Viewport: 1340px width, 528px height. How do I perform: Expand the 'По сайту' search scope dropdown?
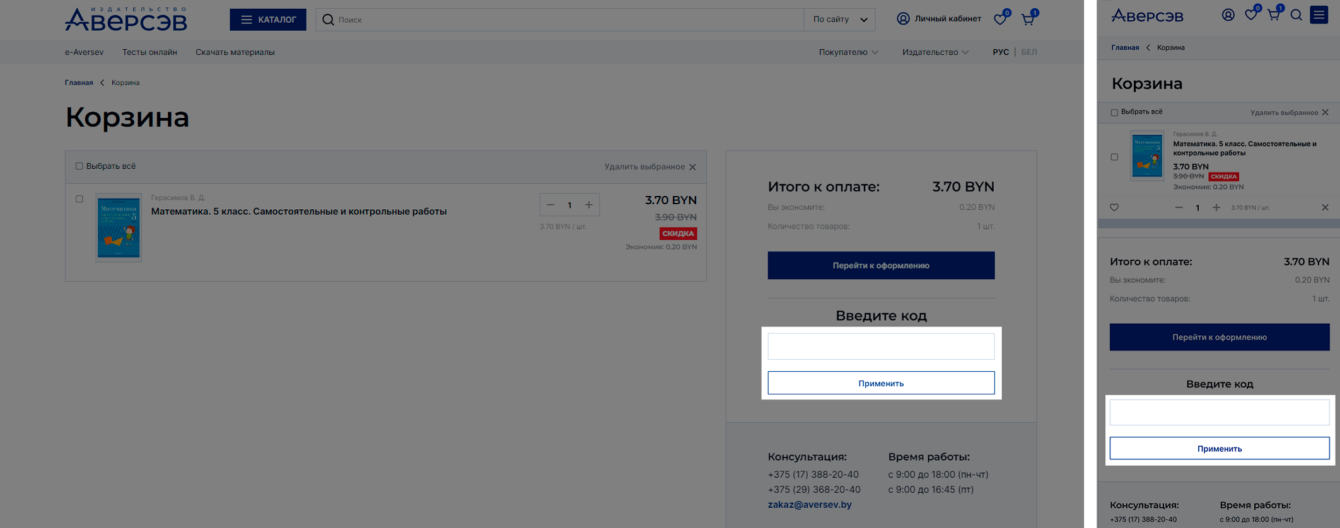click(840, 20)
